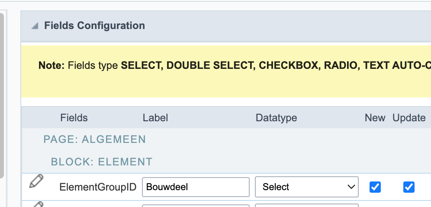Click the Label column header

click(x=155, y=118)
